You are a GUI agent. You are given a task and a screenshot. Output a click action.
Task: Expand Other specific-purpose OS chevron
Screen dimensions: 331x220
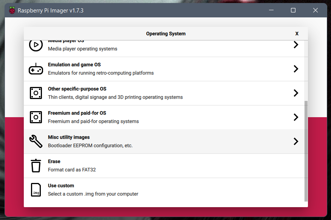[x=296, y=93]
